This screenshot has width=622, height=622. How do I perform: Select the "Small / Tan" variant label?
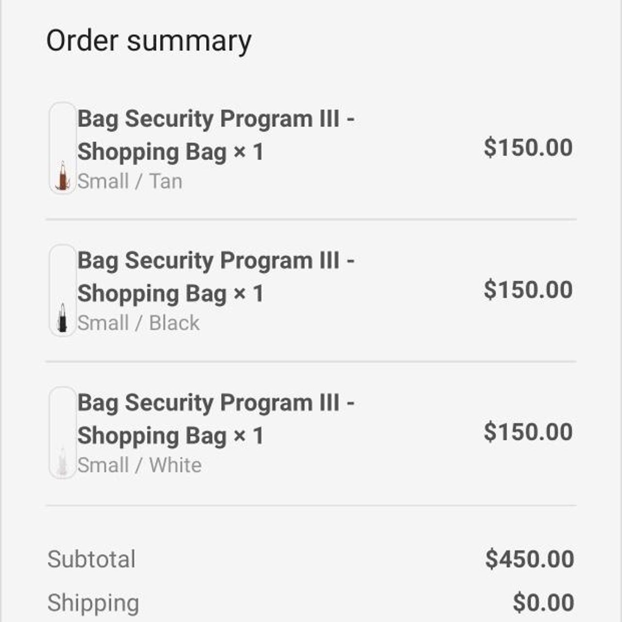(x=130, y=181)
